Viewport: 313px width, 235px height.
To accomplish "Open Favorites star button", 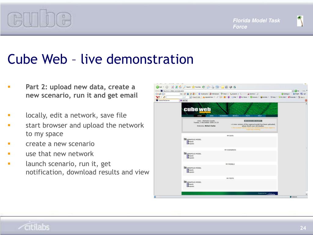I will [197, 87].
